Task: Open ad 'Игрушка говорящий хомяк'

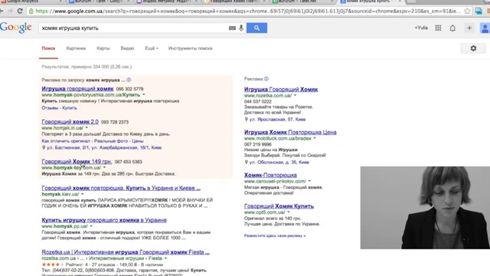Action: 77,89
